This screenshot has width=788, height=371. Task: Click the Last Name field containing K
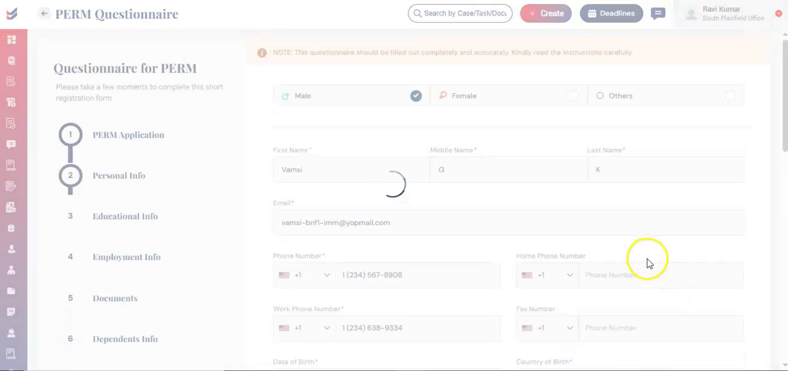click(x=666, y=170)
